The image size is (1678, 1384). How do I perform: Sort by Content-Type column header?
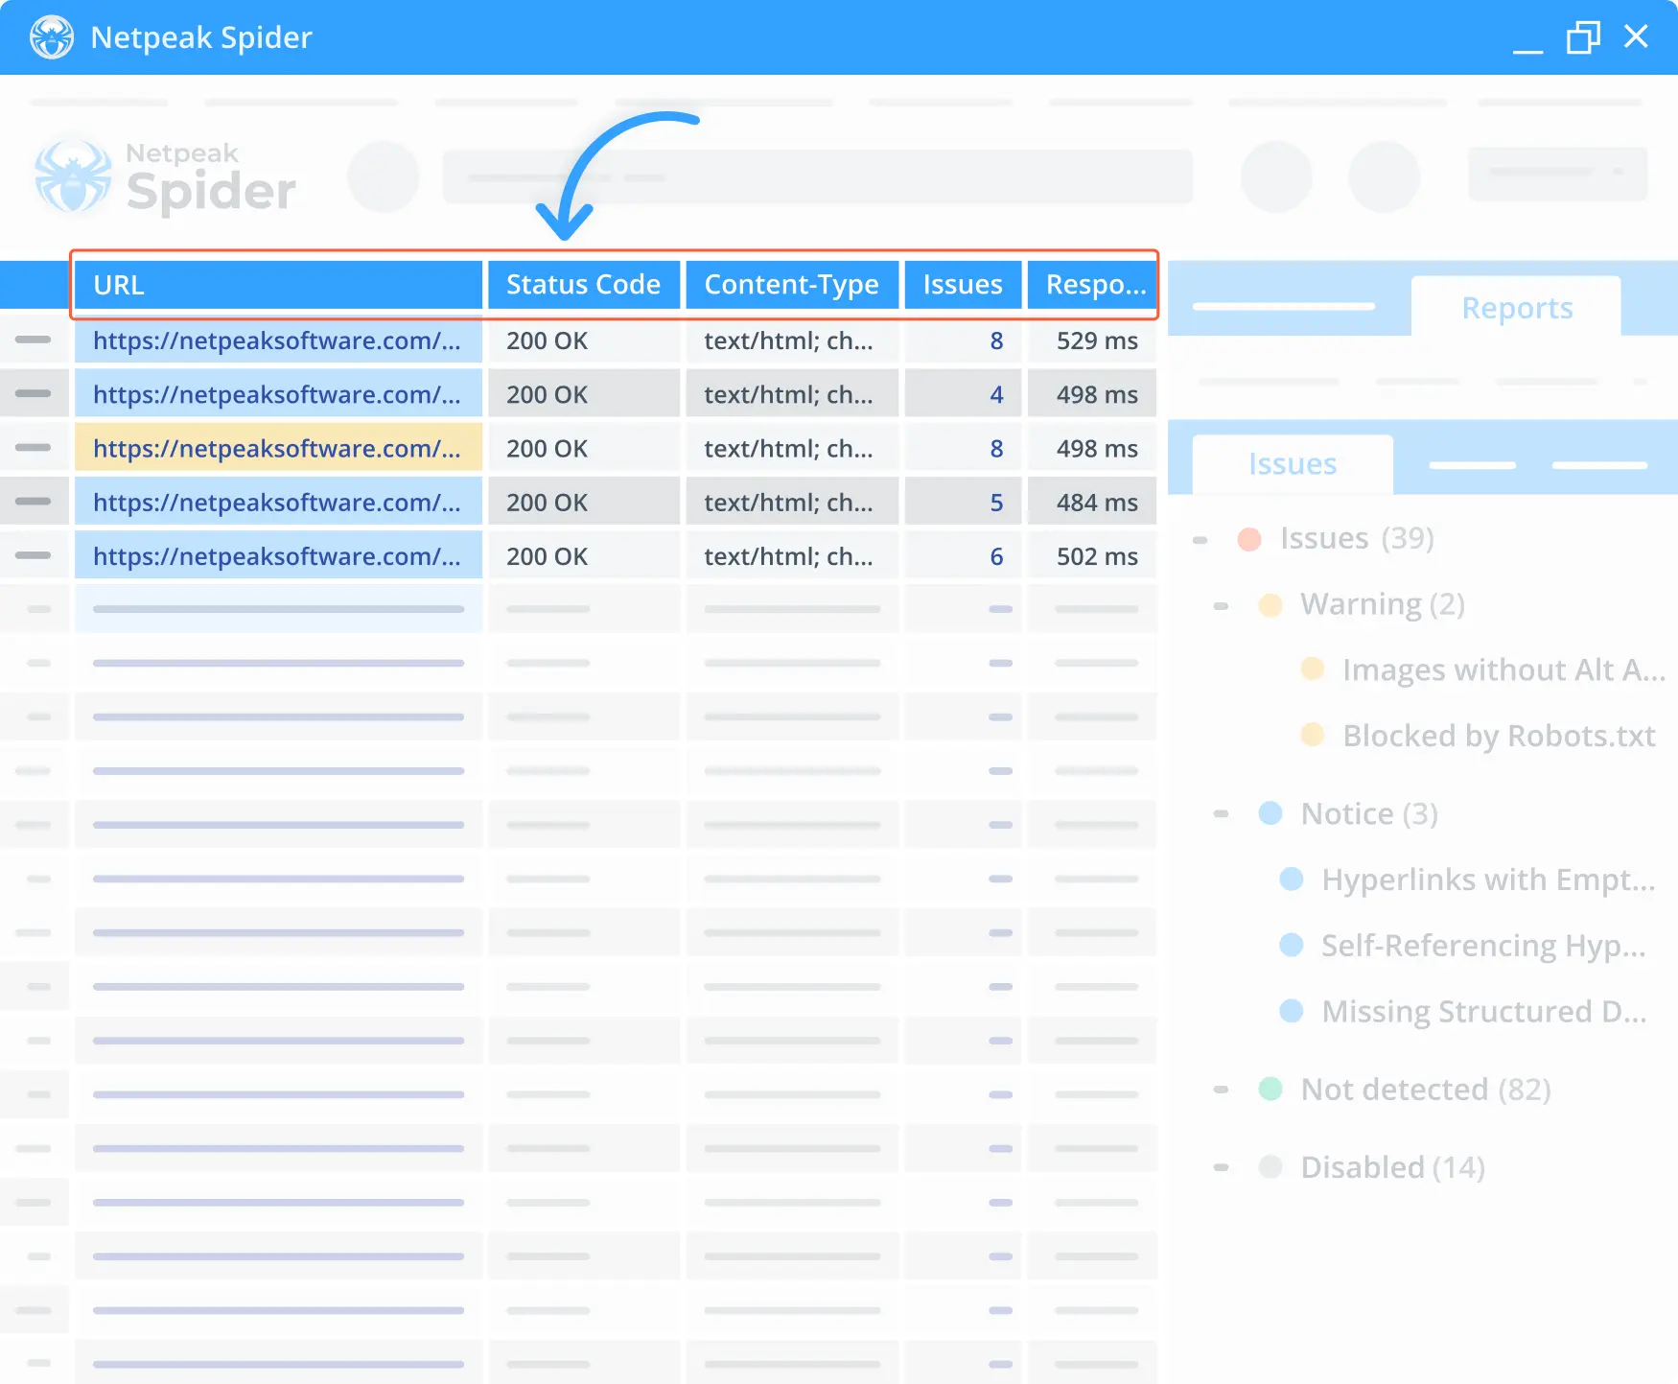(792, 285)
